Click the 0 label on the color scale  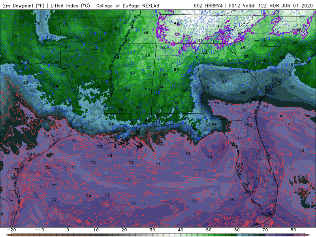68,230
